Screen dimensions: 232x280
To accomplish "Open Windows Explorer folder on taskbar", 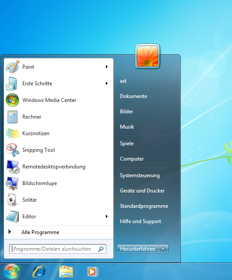I will (x=66, y=272).
